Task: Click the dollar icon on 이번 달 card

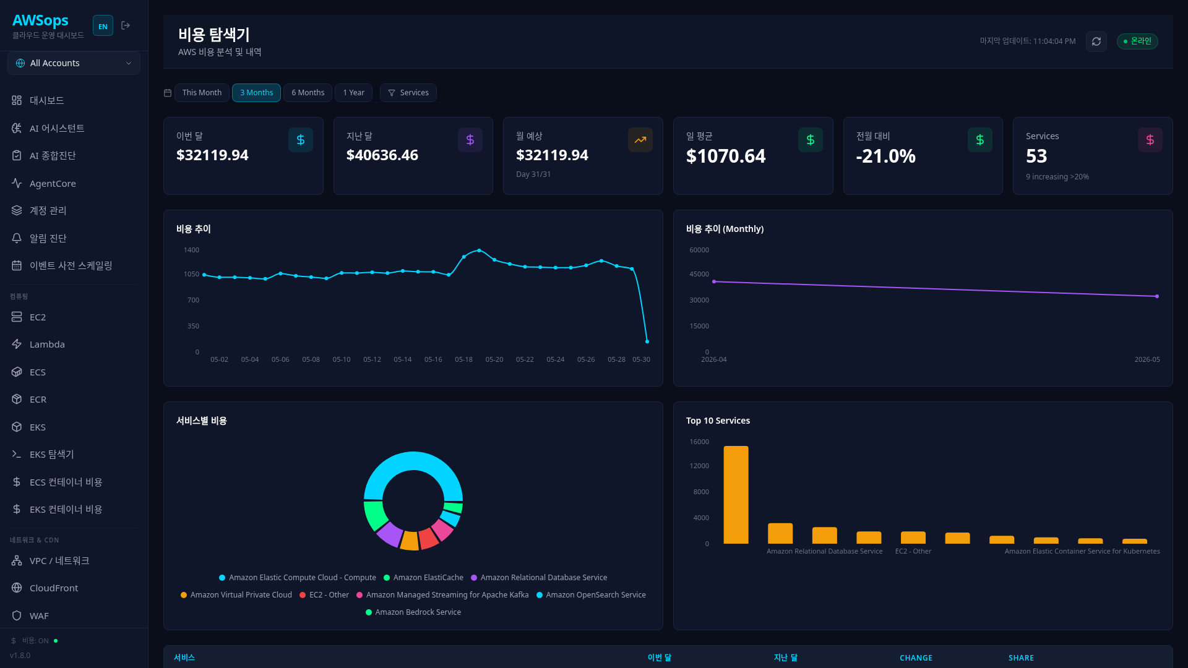Action: click(x=301, y=140)
